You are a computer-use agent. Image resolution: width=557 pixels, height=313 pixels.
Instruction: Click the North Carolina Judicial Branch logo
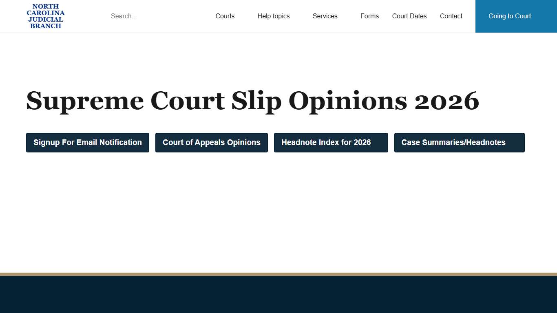pos(46,16)
